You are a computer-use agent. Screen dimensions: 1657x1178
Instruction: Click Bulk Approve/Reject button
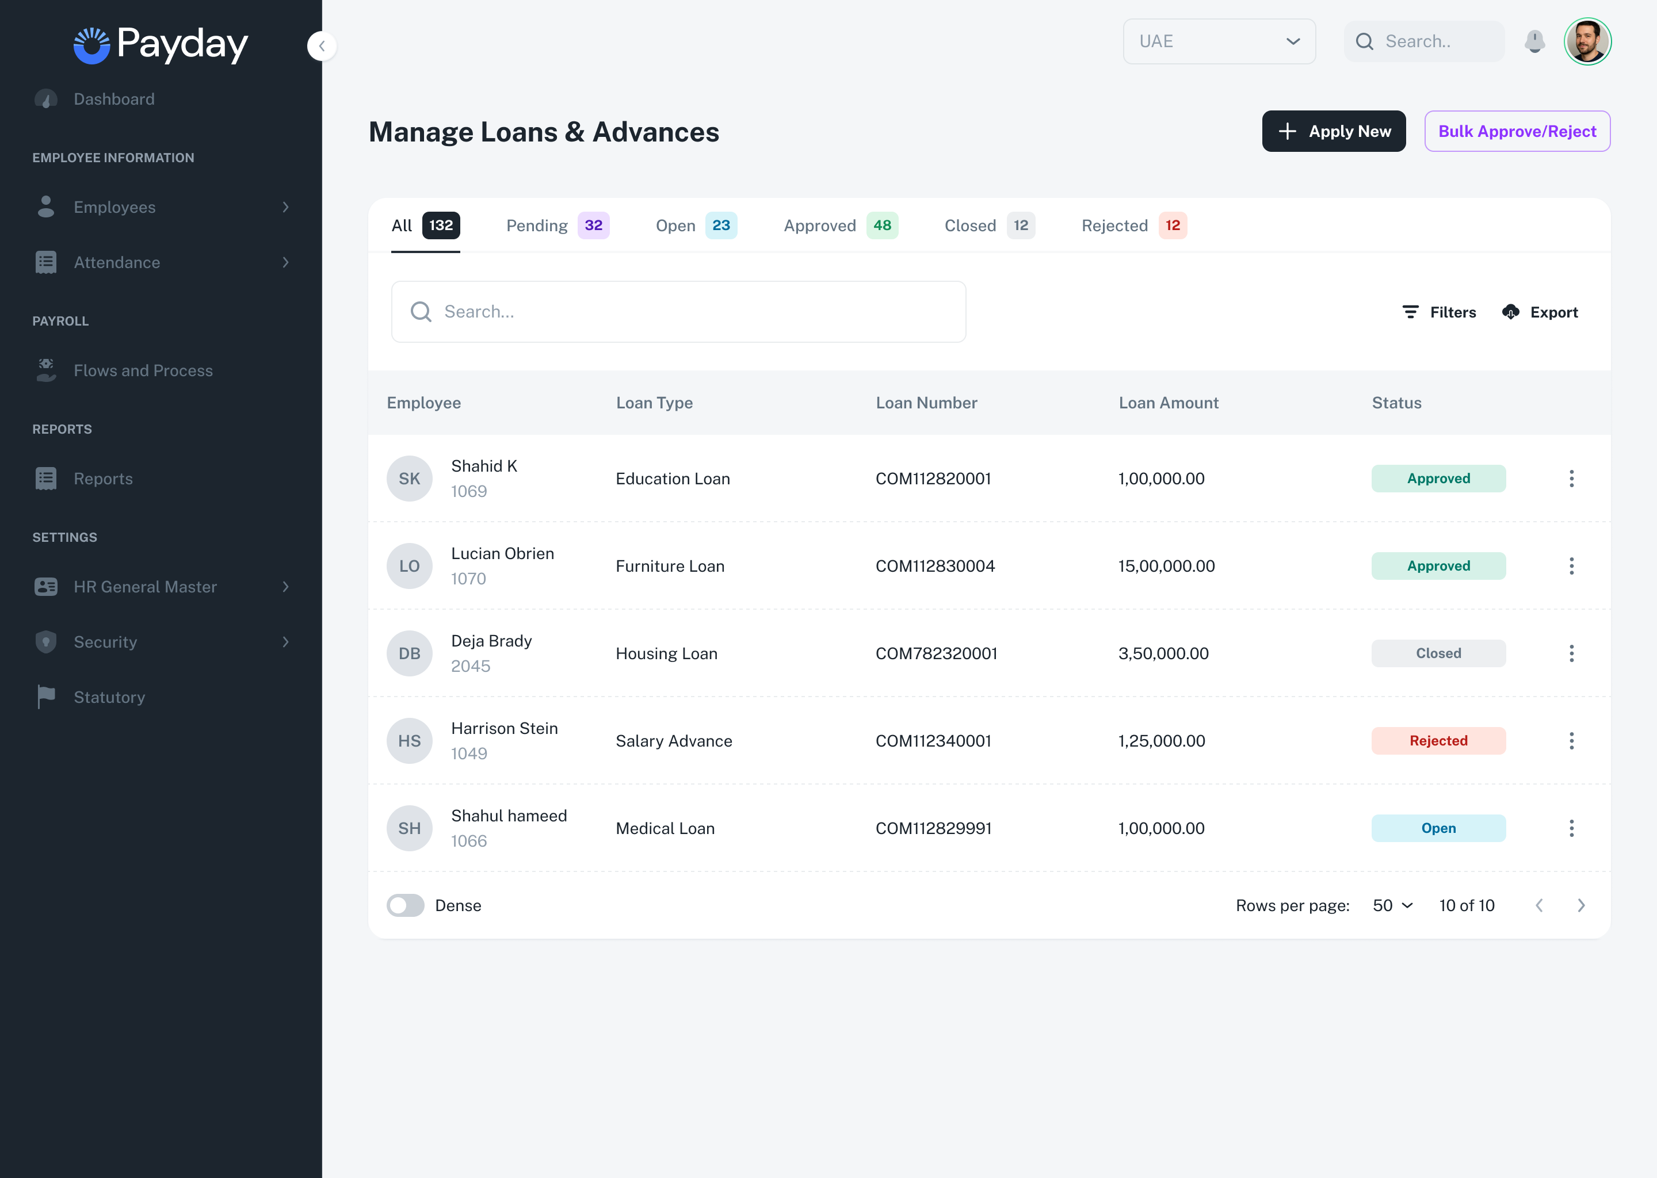click(1516, 131)
